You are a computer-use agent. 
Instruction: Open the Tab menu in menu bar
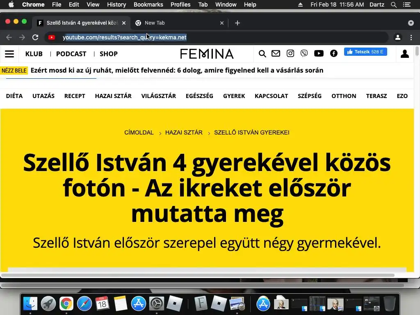[x=203, y=5]
